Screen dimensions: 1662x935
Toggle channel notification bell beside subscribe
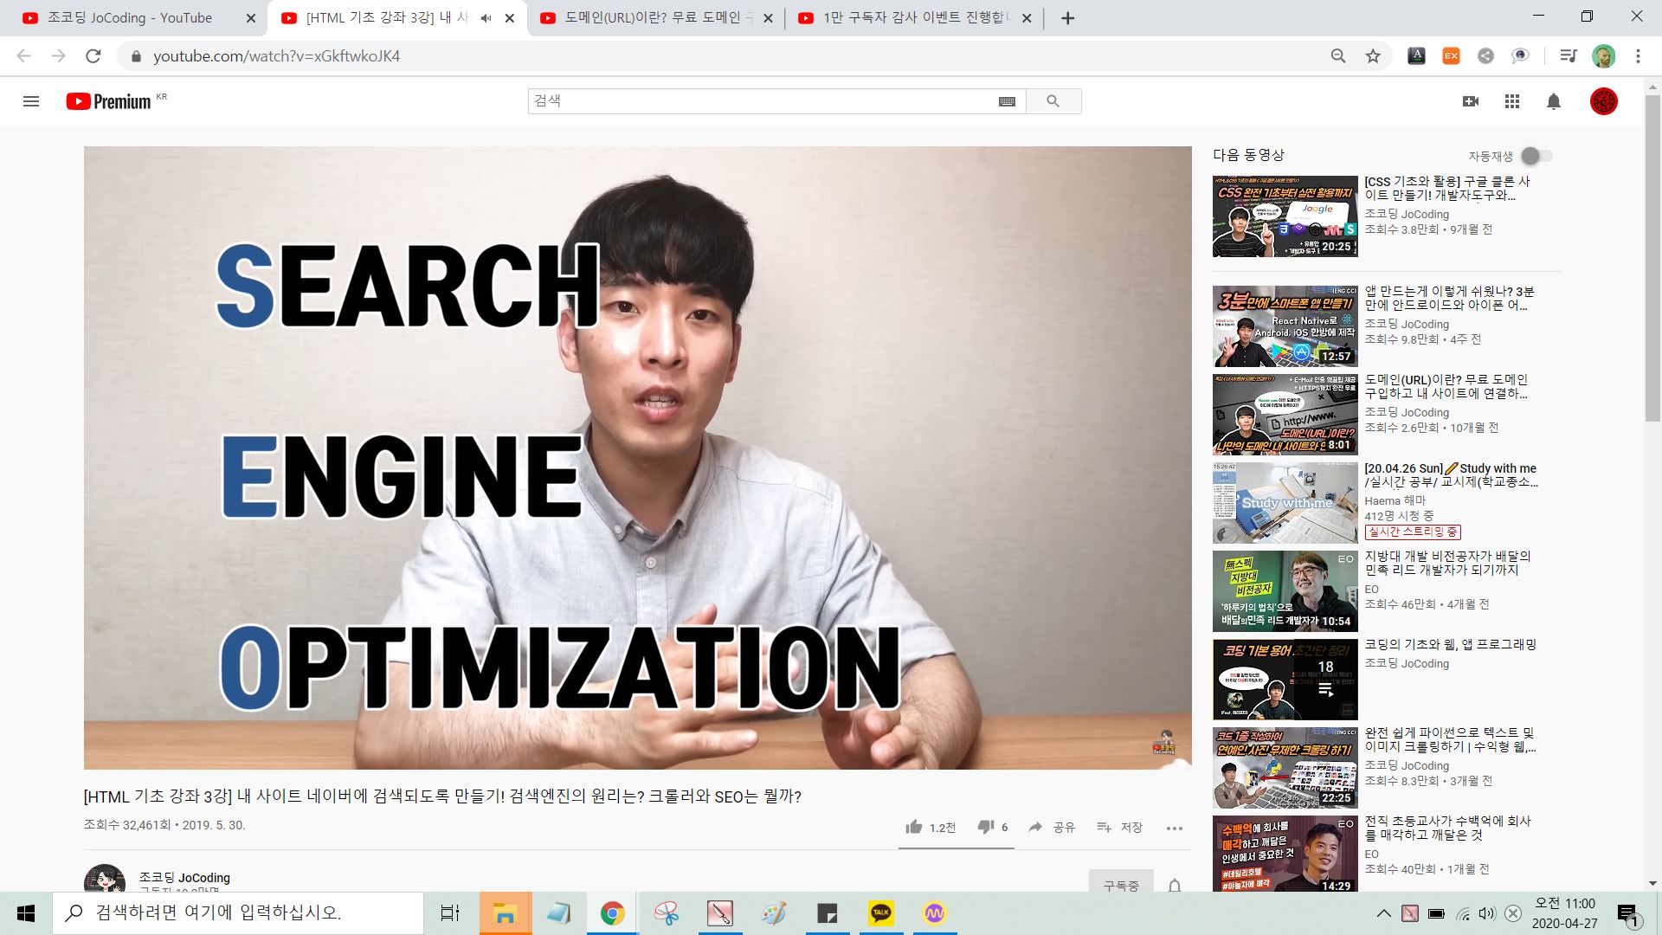1175,885
